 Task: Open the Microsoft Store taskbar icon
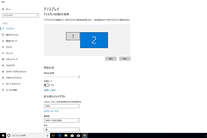click(x=72, y=136)
